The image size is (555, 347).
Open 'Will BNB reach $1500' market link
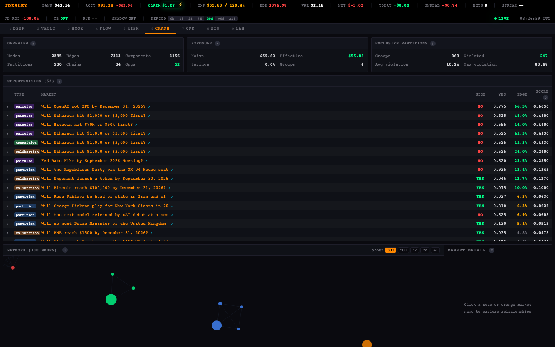(x=94, y=233)
